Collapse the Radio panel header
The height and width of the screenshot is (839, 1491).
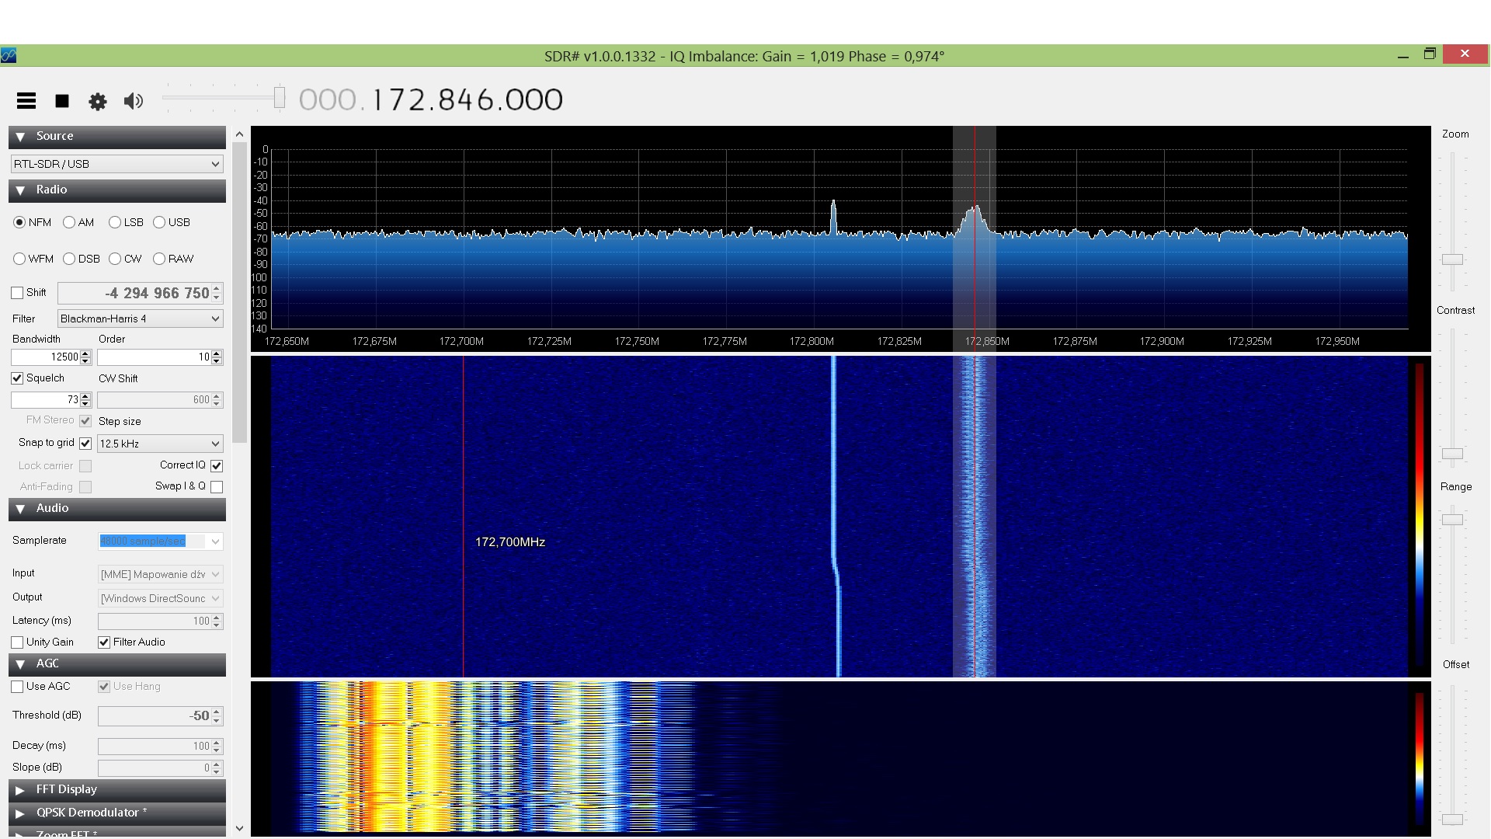point(117,190)
